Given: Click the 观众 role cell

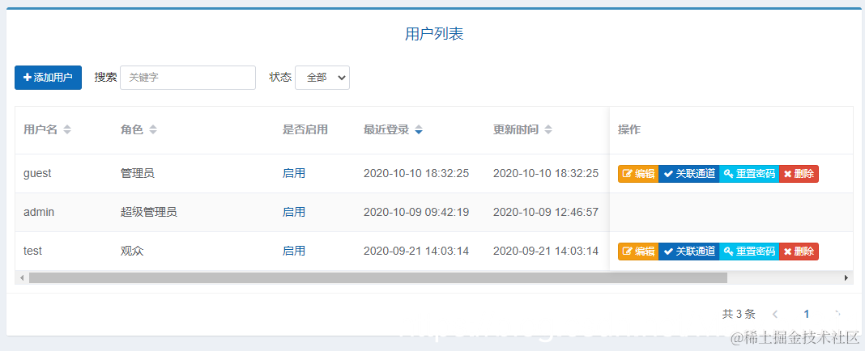Looking at the screenshot, I should pyautogui.click(x=132, y=252).
